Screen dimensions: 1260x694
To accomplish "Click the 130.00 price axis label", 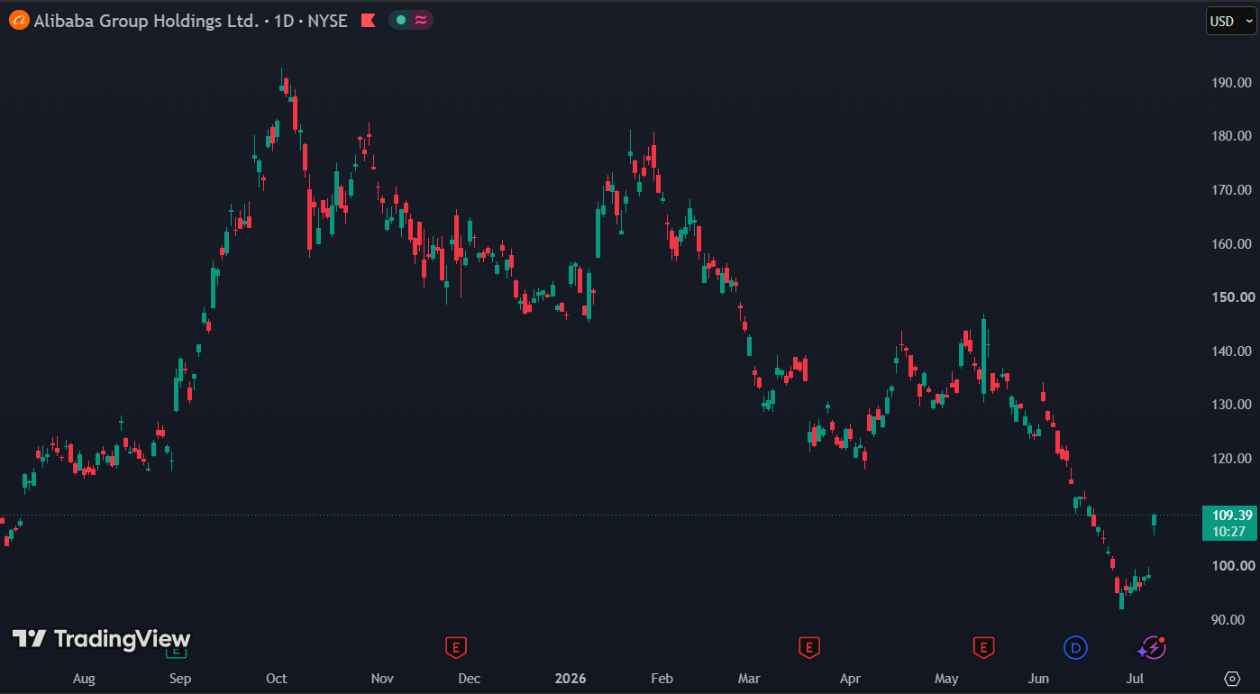I will (x=1232, y=405).
